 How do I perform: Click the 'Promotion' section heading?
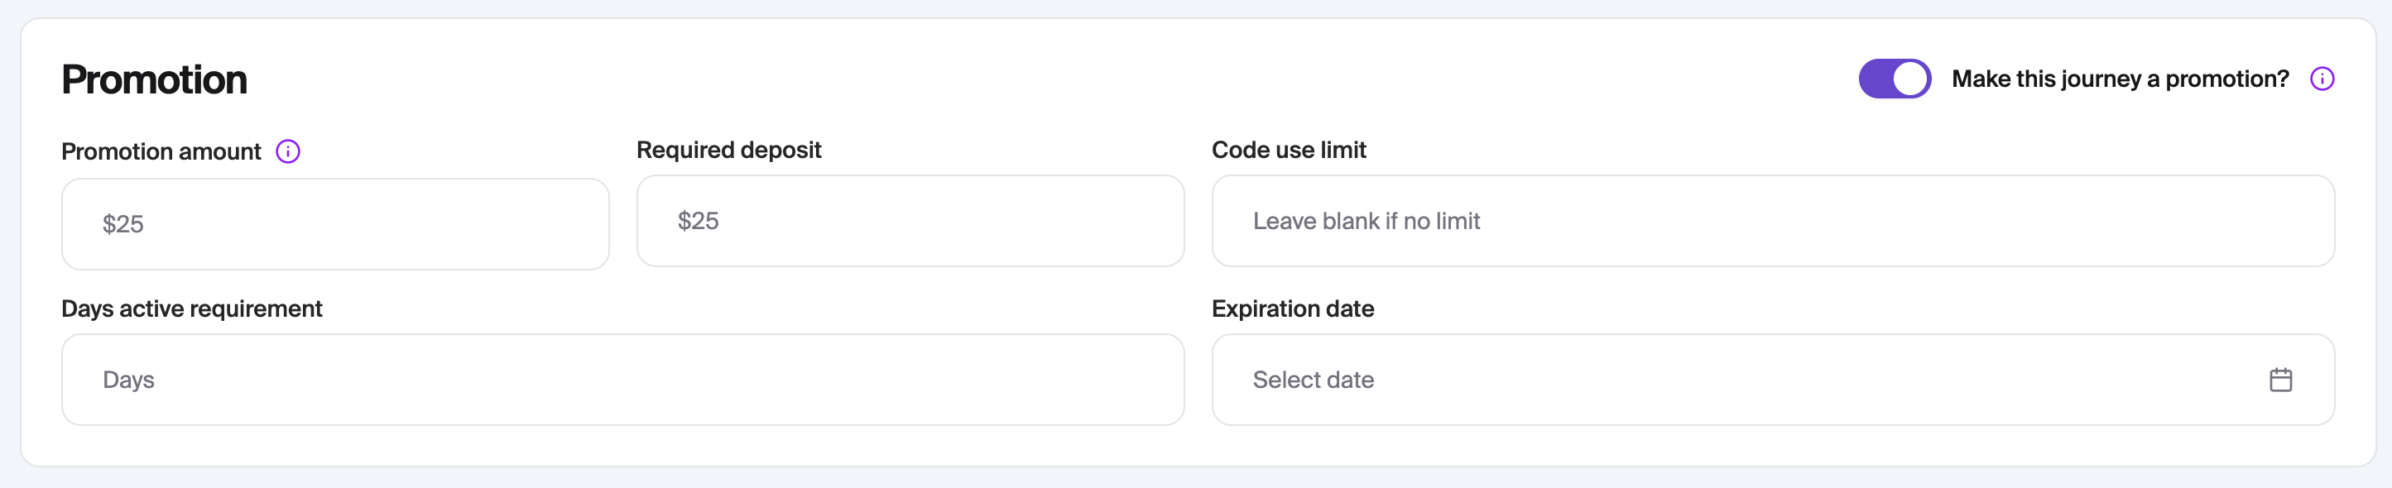coord(154,79)
